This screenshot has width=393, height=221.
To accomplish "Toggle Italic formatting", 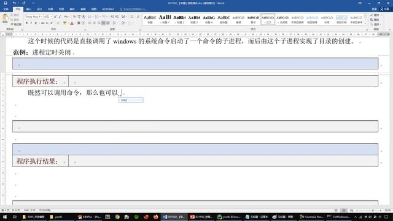I will click(31, 23).
